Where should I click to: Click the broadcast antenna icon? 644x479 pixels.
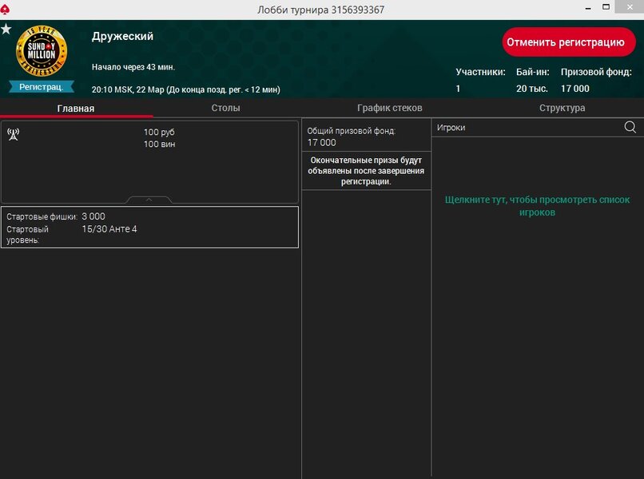pyautogui.click(x=13, y=134)
